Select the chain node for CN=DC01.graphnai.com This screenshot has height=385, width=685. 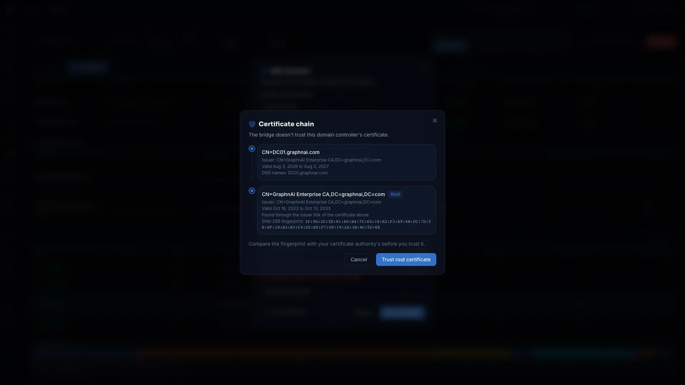pos(252,149)
